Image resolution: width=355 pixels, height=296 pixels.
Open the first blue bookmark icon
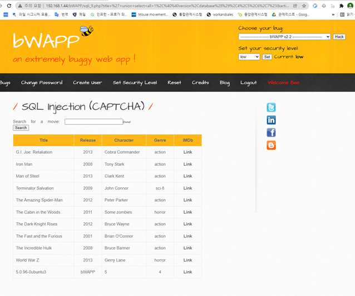[x=6, y=14]
